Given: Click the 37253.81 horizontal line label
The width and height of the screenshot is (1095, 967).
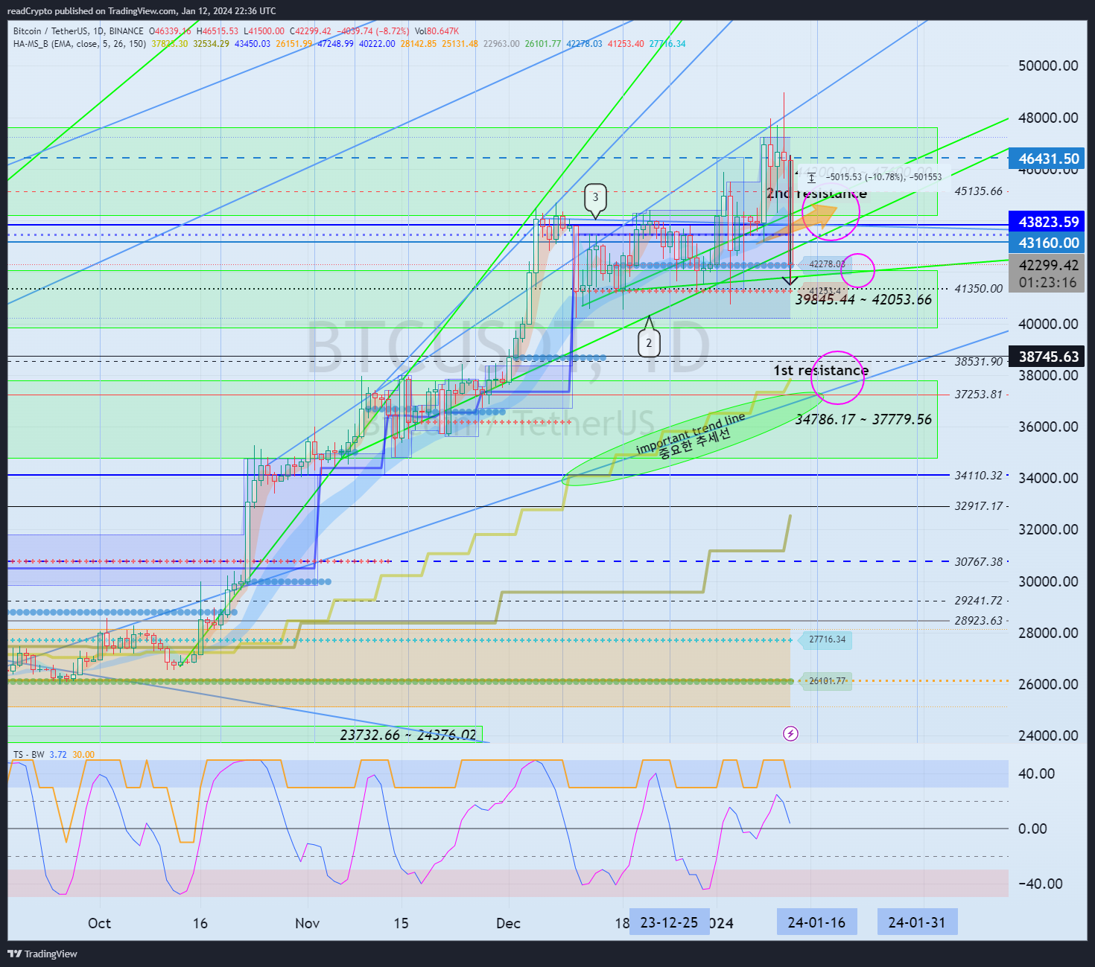Looking at the screenshot, I should click(979, 395).
